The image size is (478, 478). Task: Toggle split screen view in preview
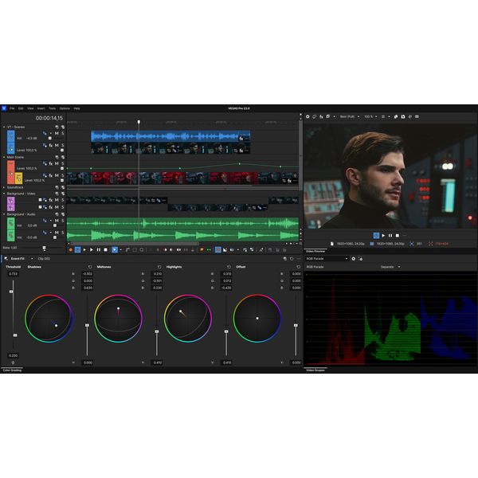(328, 117)
